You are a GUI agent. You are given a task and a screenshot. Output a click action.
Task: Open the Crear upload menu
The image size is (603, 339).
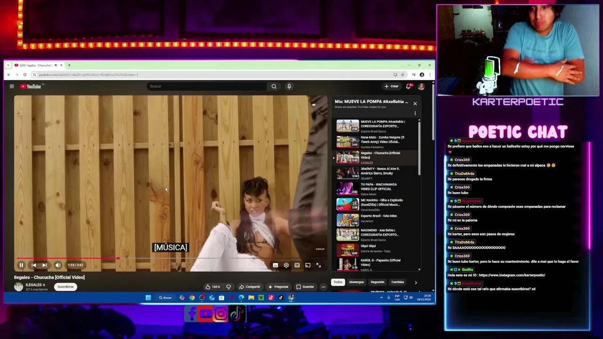pos(391,86)
